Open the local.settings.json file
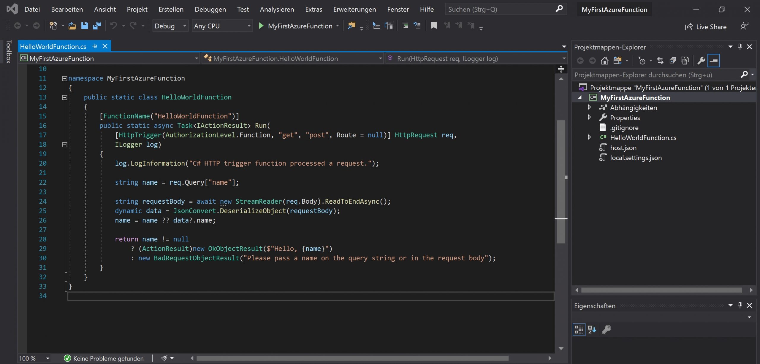Screen dimensions: 760x364 tap(636, 158)
